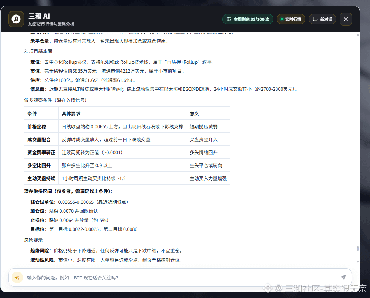
Task: Click cell 短期抛压减弱
Action: [x=208, y=126]
